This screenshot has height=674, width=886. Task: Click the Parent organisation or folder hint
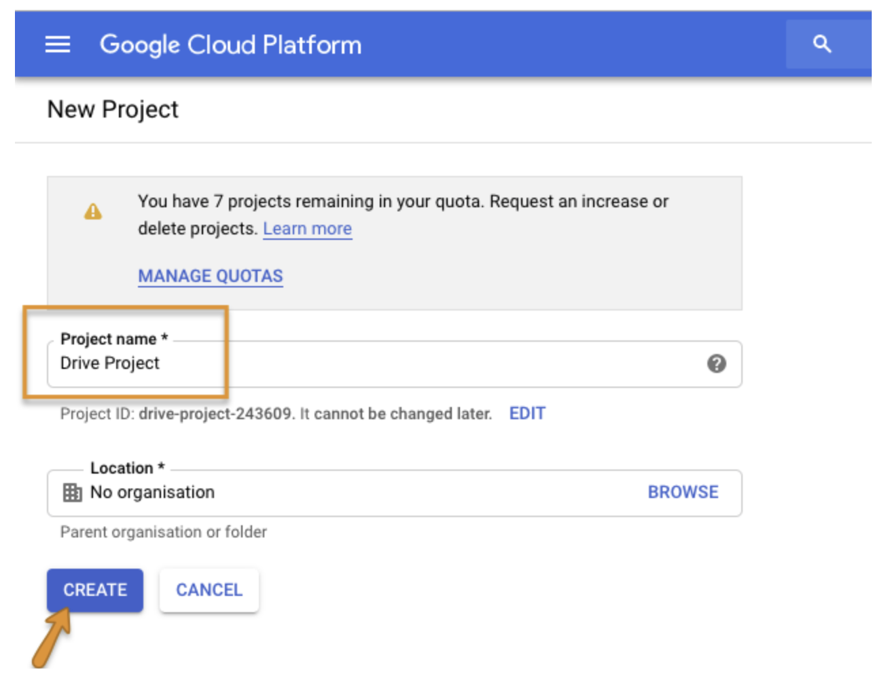(x=163, y=532)
